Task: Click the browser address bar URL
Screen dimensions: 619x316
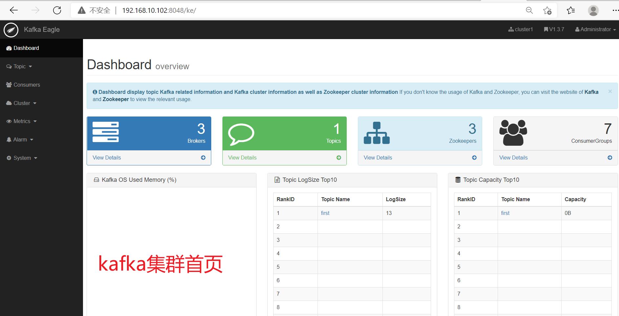Action: 159,11
